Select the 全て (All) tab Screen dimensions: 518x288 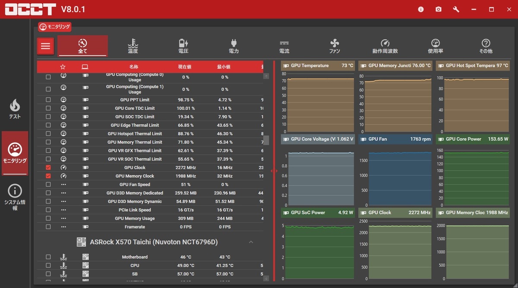[82, 46]
